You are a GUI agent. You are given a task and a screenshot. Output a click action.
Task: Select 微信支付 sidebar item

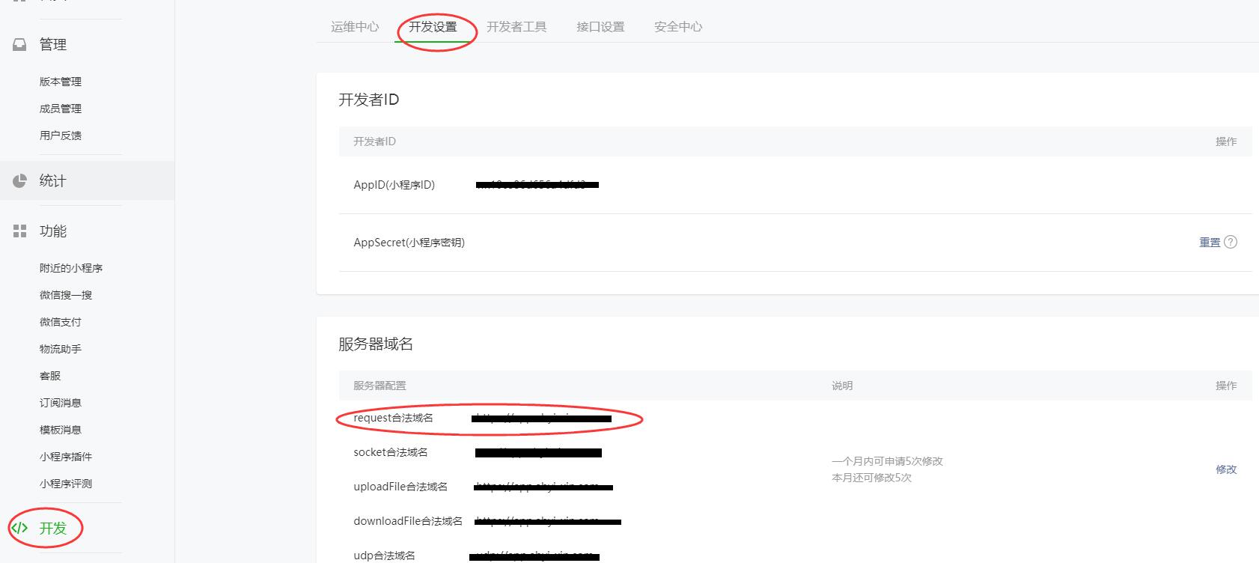click(x=61, y=322)
